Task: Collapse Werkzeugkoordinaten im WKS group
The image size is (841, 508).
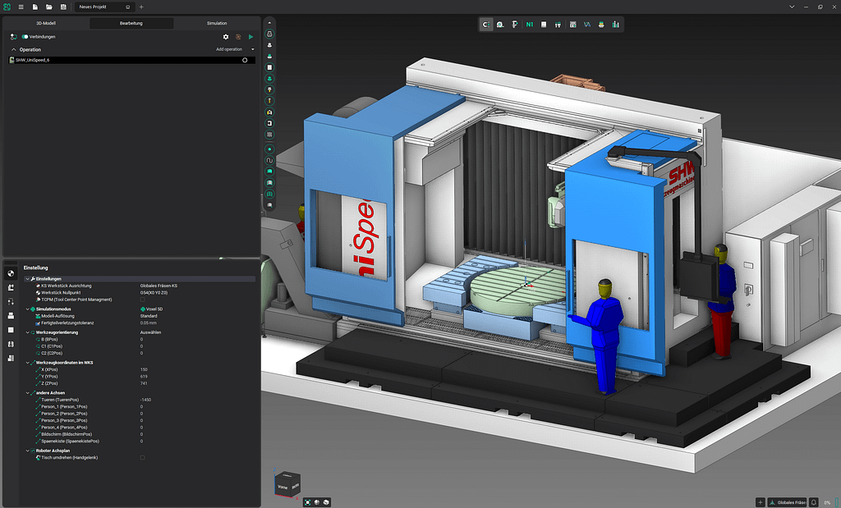Action: pos(27,363)
